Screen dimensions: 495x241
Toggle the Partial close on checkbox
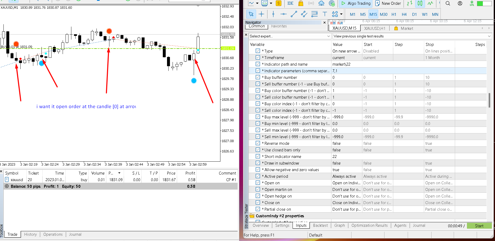coord(258,209)
